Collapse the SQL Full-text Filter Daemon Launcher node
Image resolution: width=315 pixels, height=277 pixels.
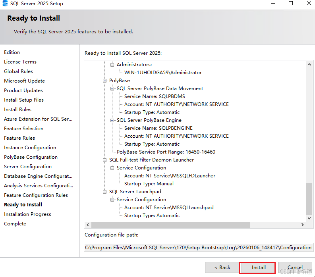point(105,160)
